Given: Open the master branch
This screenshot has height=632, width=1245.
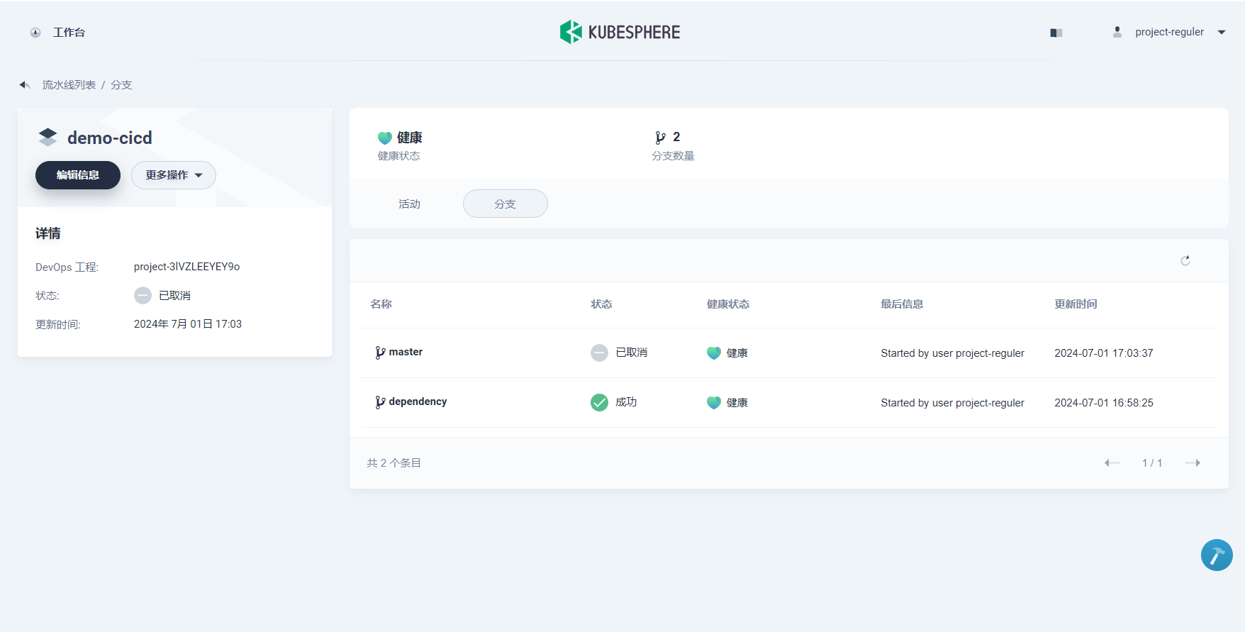Looking at the screenshot, I should pyautogui.click(x=406, y=352).
